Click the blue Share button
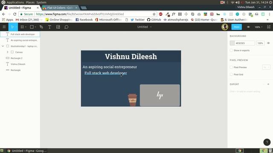 (x=236, y=27)
